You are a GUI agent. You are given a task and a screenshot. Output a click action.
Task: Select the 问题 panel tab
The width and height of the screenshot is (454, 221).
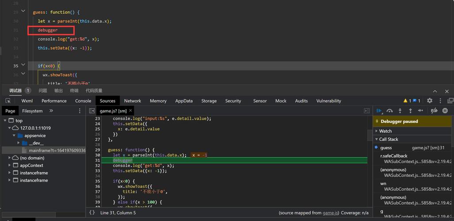coord(43,91)
